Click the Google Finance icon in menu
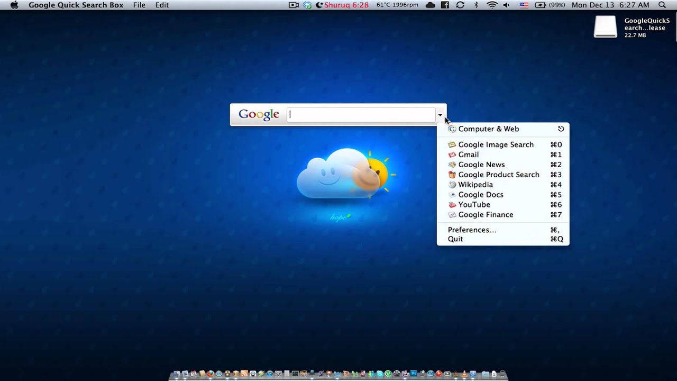677x381 pixels. tap(452, 215)
